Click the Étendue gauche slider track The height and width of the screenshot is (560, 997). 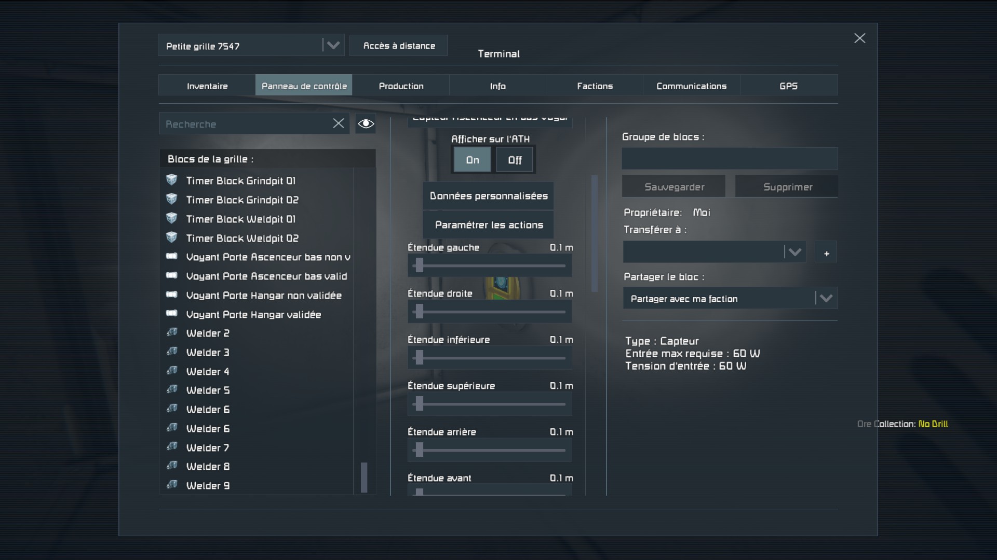489,266
